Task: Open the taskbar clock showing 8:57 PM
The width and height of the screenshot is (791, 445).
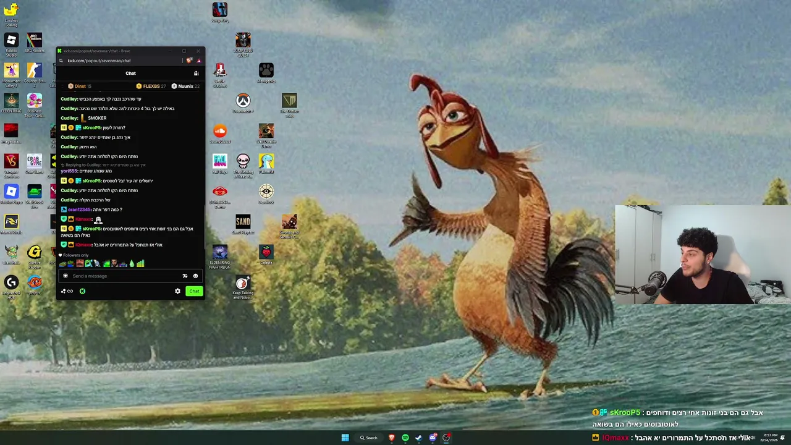Action: click(769, 438)
